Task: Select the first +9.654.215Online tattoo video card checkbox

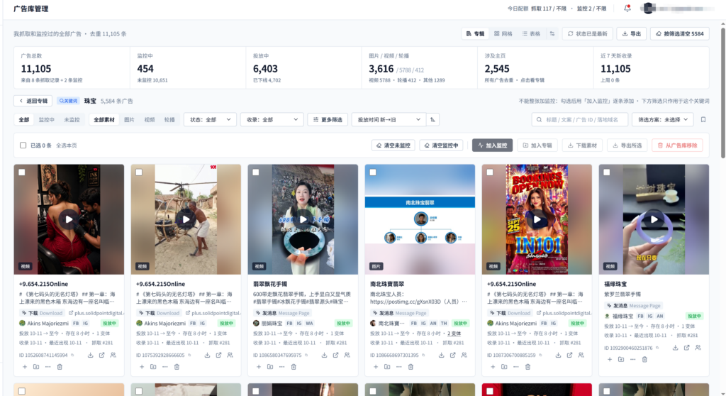Action: click(x=22, y=172)
